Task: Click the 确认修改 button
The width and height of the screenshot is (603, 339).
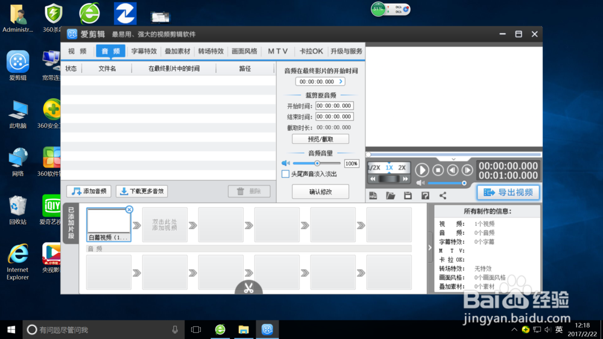Action: pos(320,191)
